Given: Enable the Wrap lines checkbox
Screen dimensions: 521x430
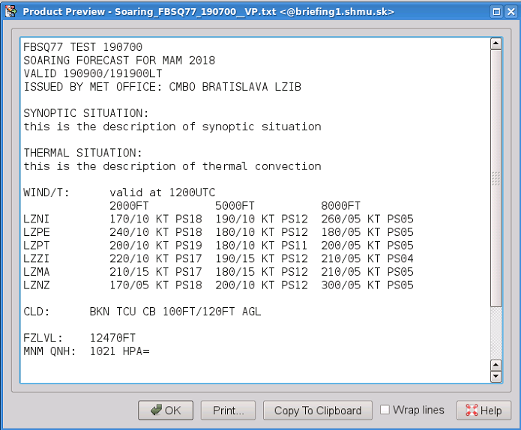Looking at the screenshot, I should tap(385, 410).
